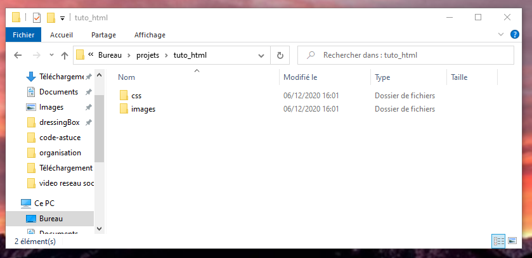Refresh the tuto_html folder view
The height and width of the screenshot is (258, 532).
coord(280,55)
